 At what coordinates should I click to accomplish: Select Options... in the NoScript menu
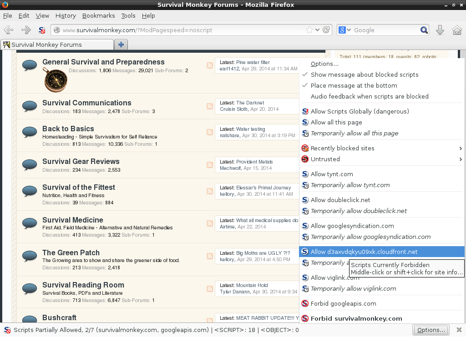[382, 64]
